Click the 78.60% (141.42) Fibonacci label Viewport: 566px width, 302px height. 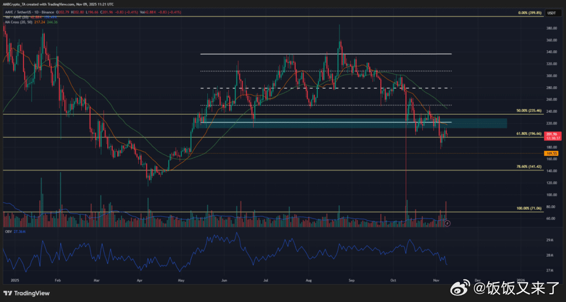tap(529, 167)
